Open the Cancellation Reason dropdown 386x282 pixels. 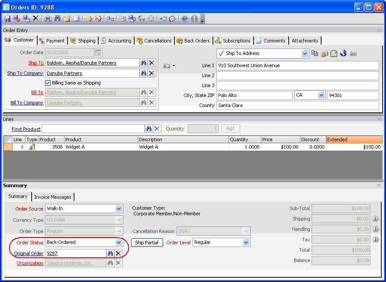[x=246, y=231]
